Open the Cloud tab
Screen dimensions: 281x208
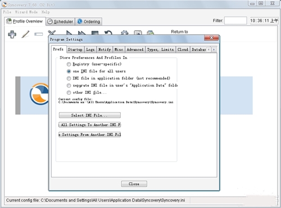(x=183, y=49)
